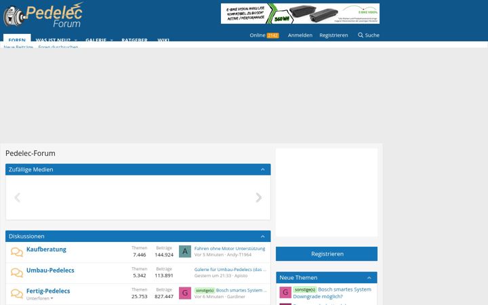Open the Fertig-Pedelecs forum
This screenshot has height=305, width=488.
pos(48,291)
